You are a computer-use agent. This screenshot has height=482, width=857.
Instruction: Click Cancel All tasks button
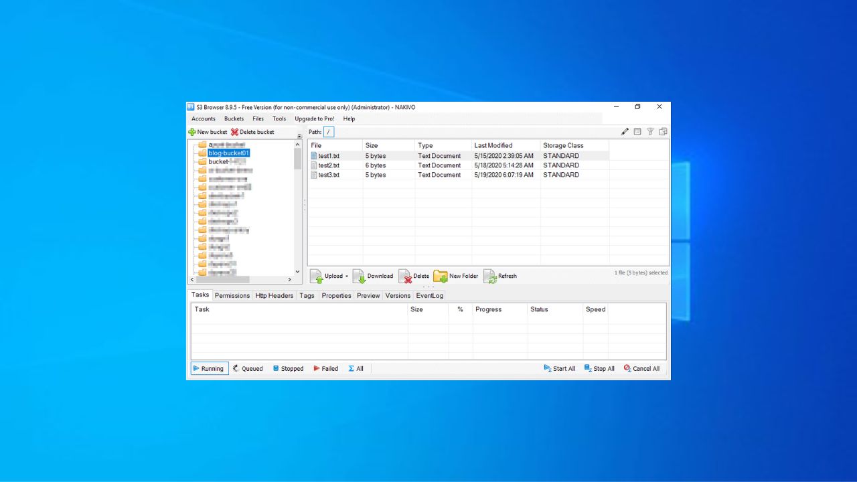click(x=641, y=368)
